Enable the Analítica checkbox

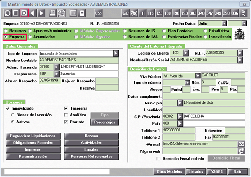coord(66,115)
